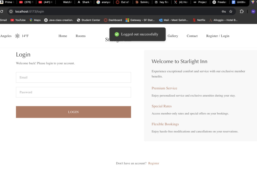Open the browser extensions puzzle icon
Screen dimensions: 257x192
pyautogui.click(x=242, y=12)
